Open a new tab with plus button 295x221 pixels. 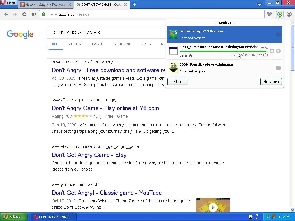pyautogui.click(x=134, y=5)
